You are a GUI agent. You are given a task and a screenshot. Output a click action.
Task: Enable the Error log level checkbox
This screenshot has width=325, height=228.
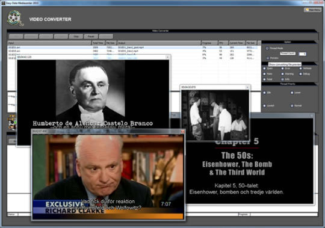tap(282, 69)
